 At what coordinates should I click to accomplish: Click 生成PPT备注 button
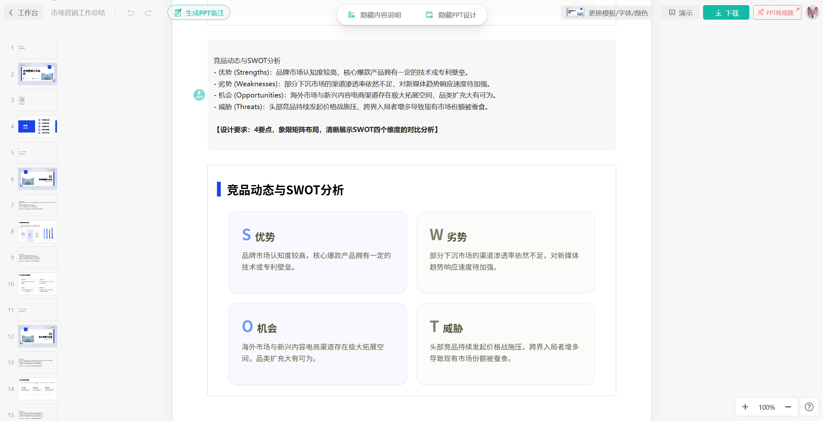199,13
